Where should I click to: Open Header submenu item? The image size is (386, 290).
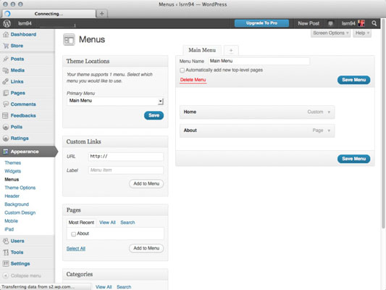(12, 196)
